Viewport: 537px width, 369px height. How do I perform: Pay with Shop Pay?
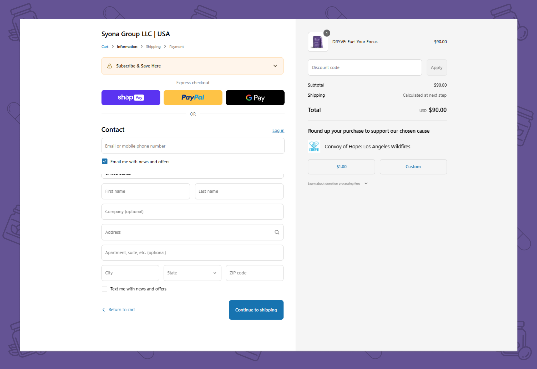(x=131, y=98)
